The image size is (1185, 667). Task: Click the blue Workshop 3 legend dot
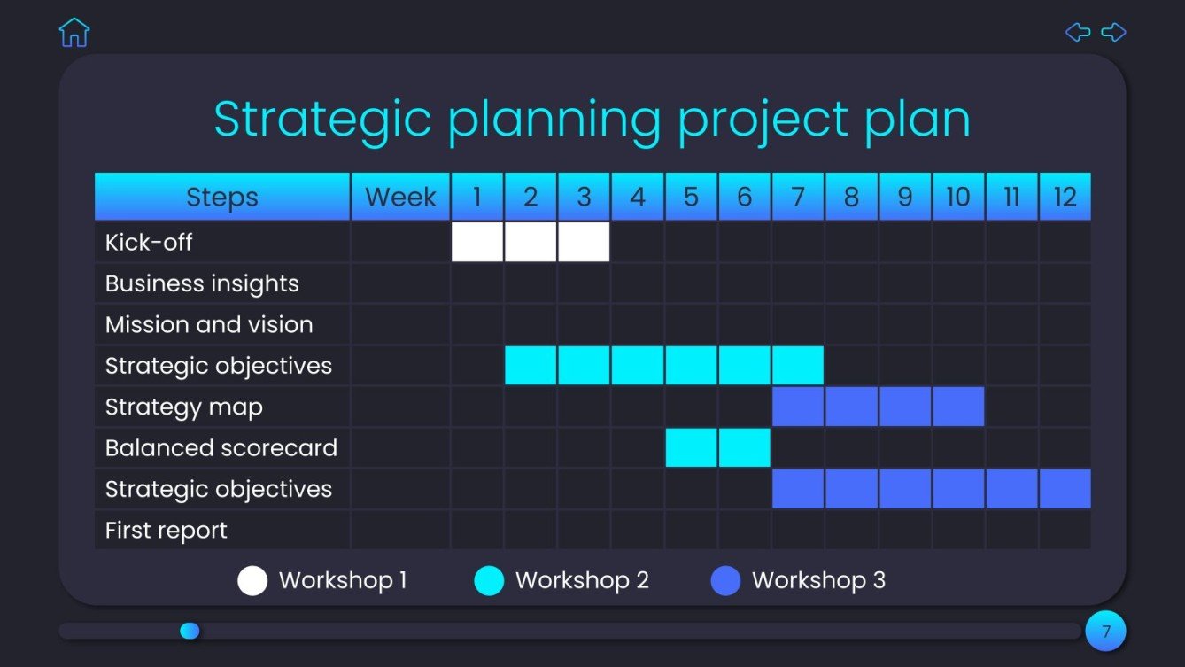[x=725, y=581]
